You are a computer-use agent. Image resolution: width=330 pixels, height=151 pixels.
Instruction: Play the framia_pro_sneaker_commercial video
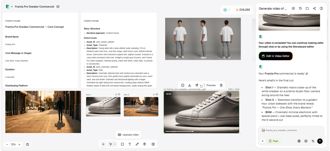tap(202, 112)
